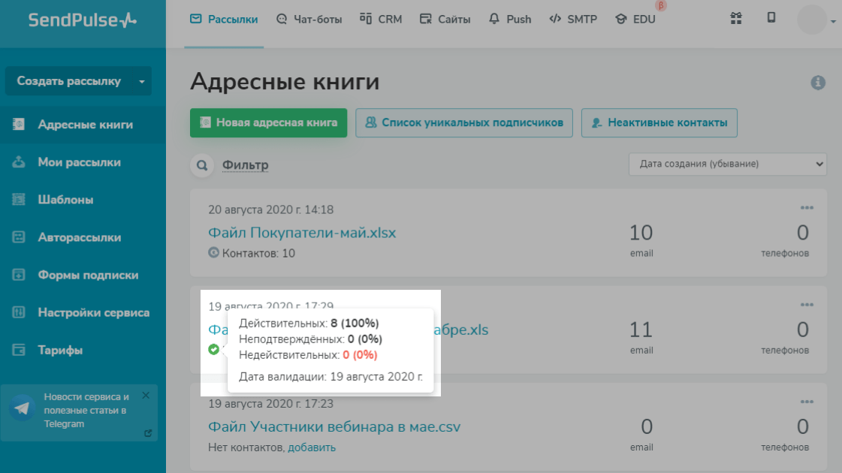Image resolution: width=842 pixels, height=473 pixels.
Task: Open the Дата создания sort dropdown
Action: point(727,164)
